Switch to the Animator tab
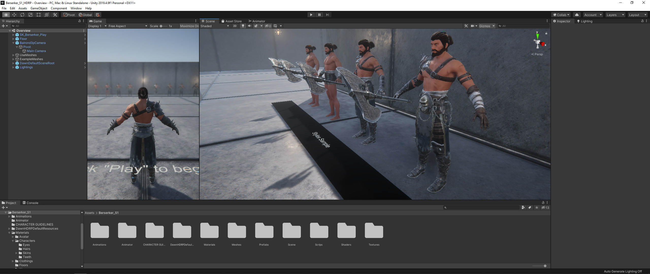 257,21
